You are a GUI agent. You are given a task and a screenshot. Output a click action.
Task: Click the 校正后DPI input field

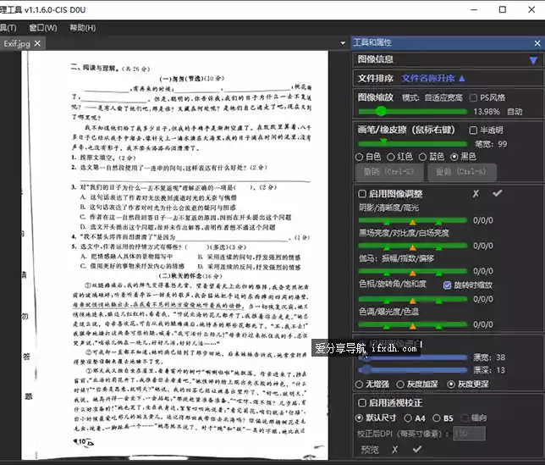click(469, 434)
